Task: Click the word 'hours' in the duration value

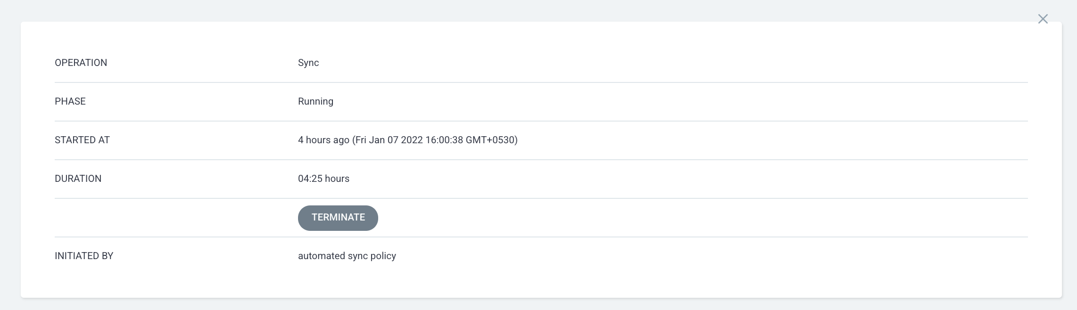Action: tap(337, 179)
